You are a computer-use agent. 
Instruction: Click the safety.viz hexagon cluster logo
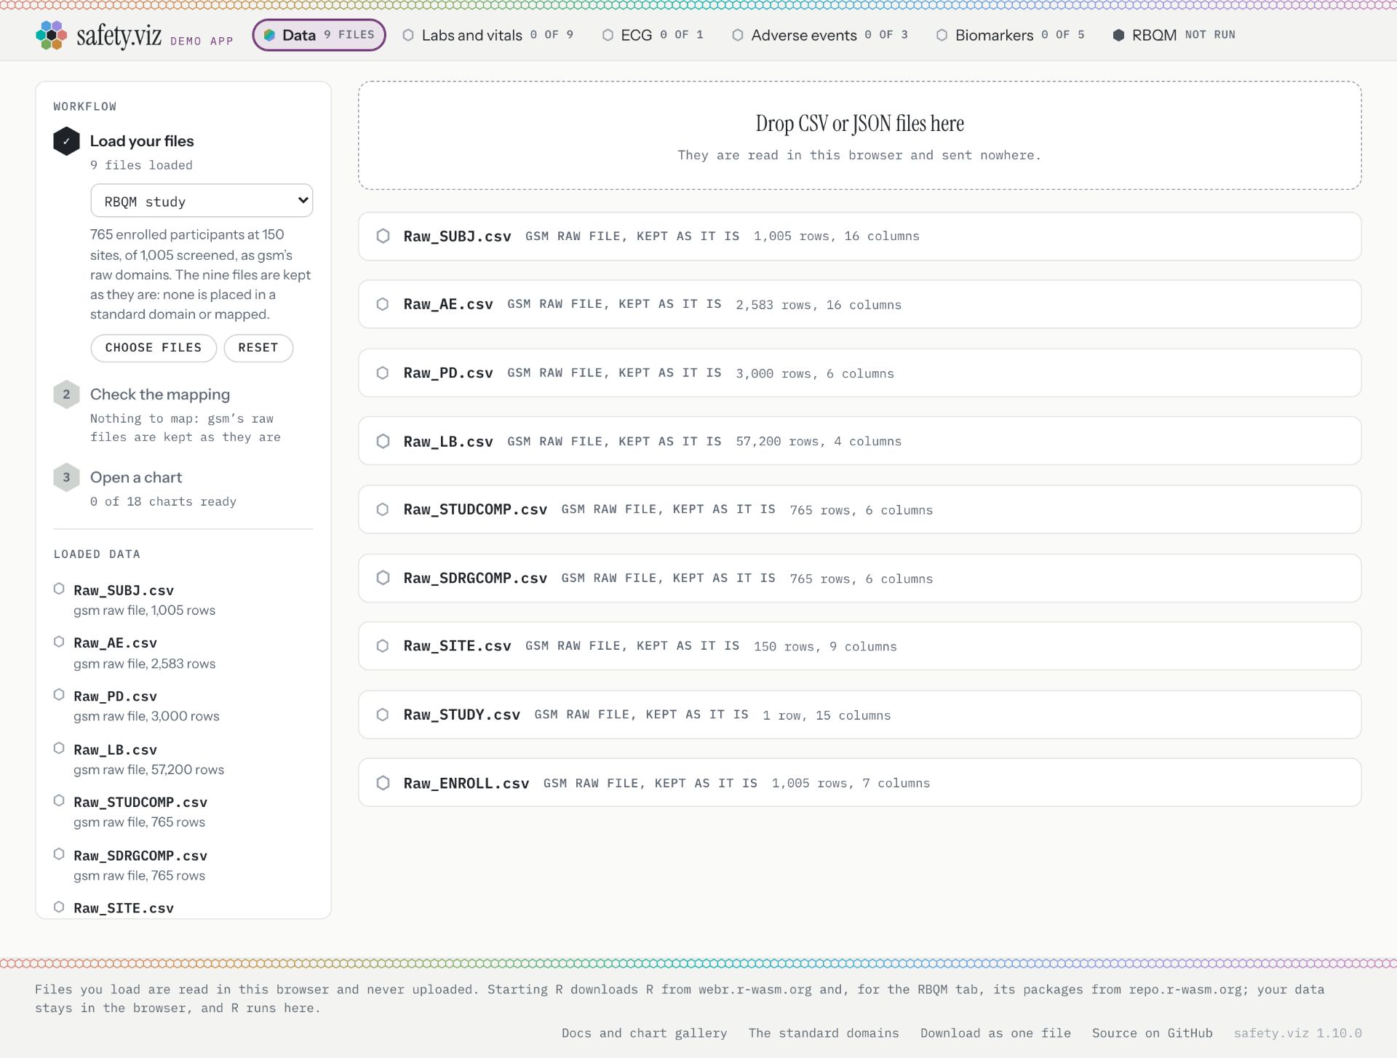(51, 35)
